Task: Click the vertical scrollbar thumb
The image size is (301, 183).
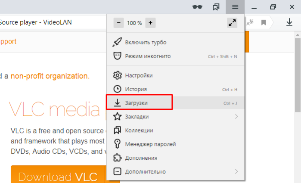Action: point(298,75)
